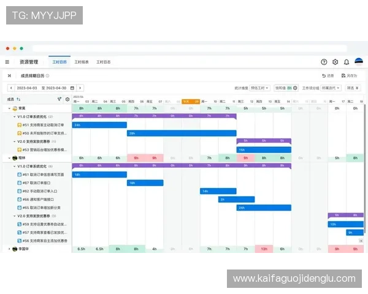Open the calendar date picker icon
Viewport: 368px width, 294px height.
coord(72,88)
